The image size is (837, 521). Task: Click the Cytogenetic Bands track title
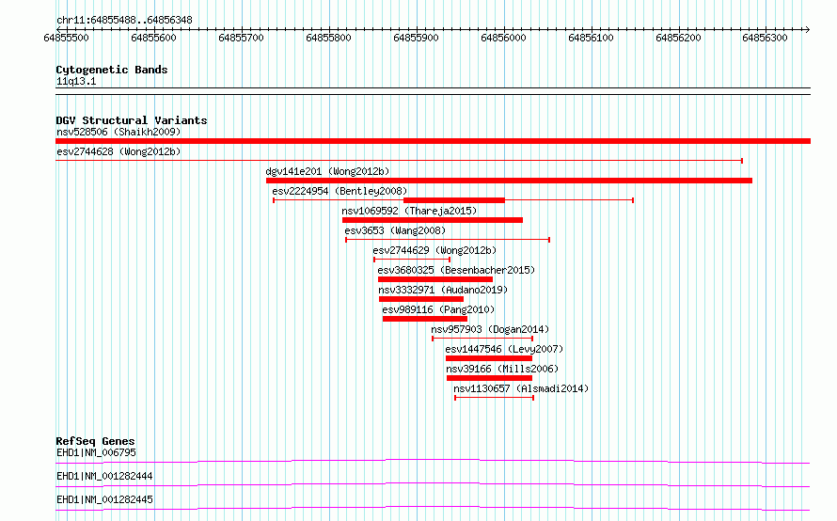pos(112,70)
